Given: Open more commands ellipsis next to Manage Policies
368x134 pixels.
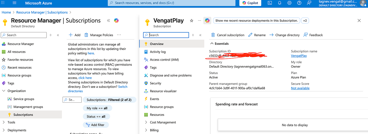Looking at the screenshot, I should [x=119, y=35].
